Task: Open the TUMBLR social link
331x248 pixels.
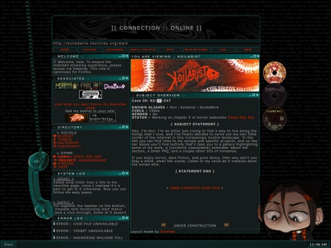Action: click(x=64, y=140)
